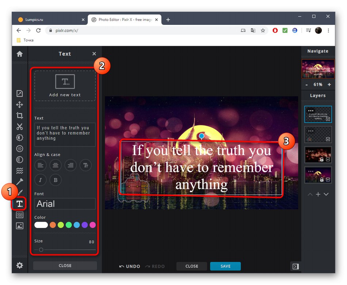This screenshot has height=285, width=347.
Task: Open options dots on top layer
Action: [x=311, y=110]
